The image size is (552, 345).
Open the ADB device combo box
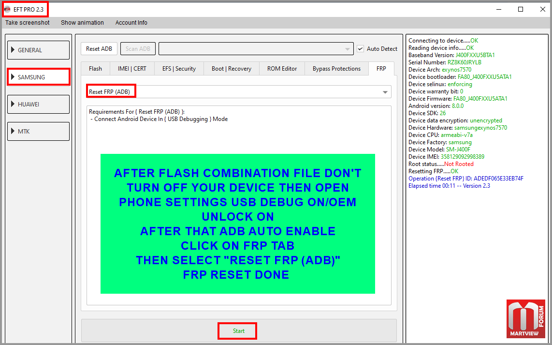click(256, 49)
